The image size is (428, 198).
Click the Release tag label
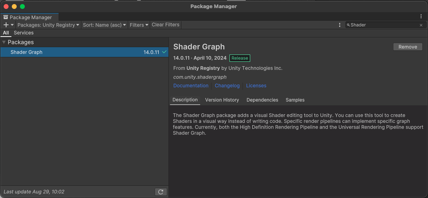240,58
